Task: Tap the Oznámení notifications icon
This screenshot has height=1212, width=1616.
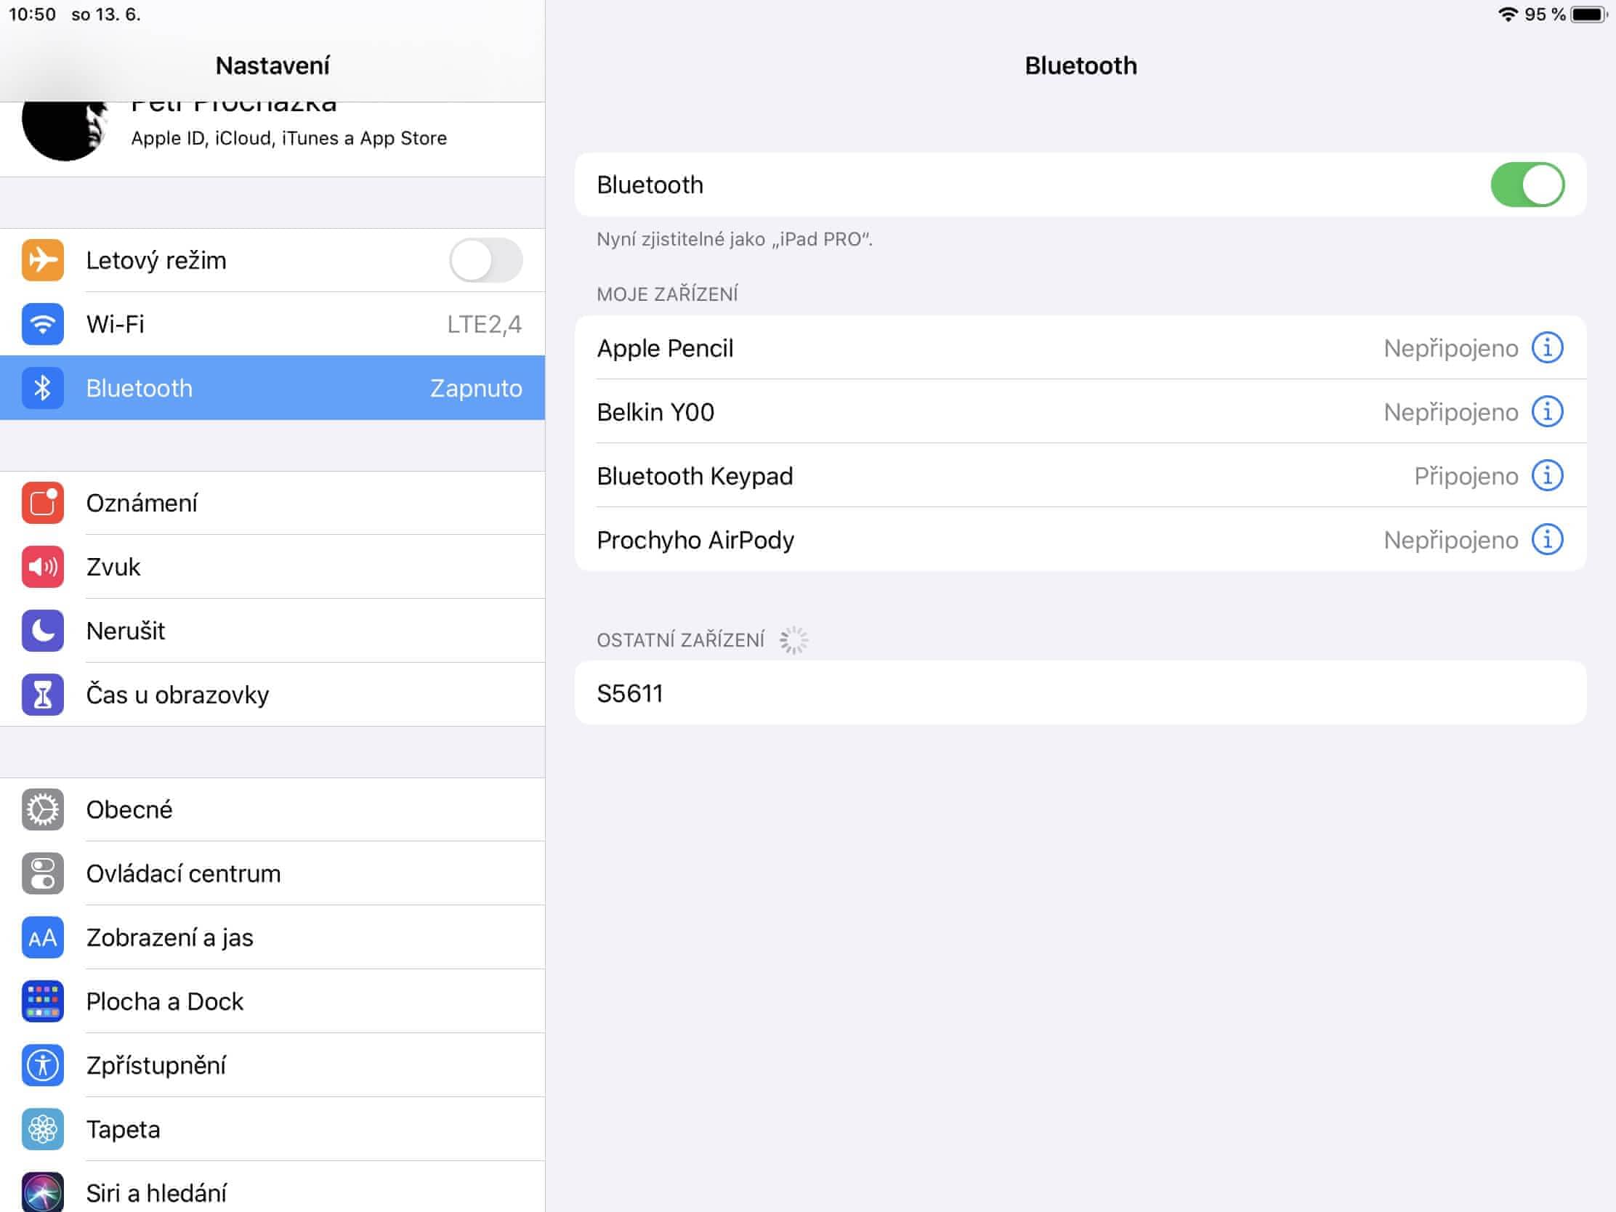Action: point(42,503)
